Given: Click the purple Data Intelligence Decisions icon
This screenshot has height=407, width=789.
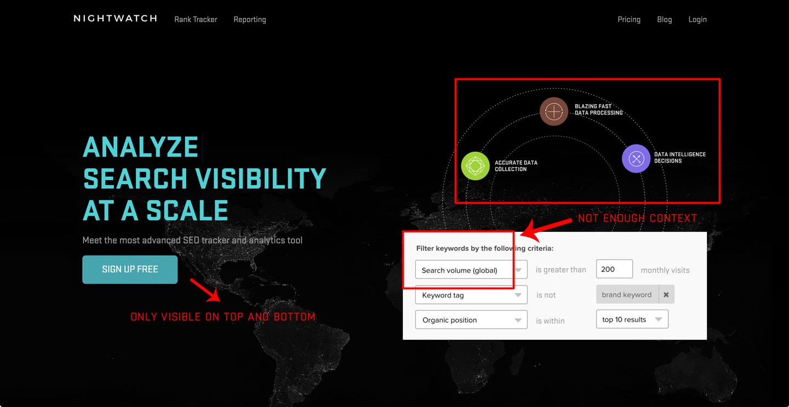Looking at the screenshot, I should [x=636, y=159].
